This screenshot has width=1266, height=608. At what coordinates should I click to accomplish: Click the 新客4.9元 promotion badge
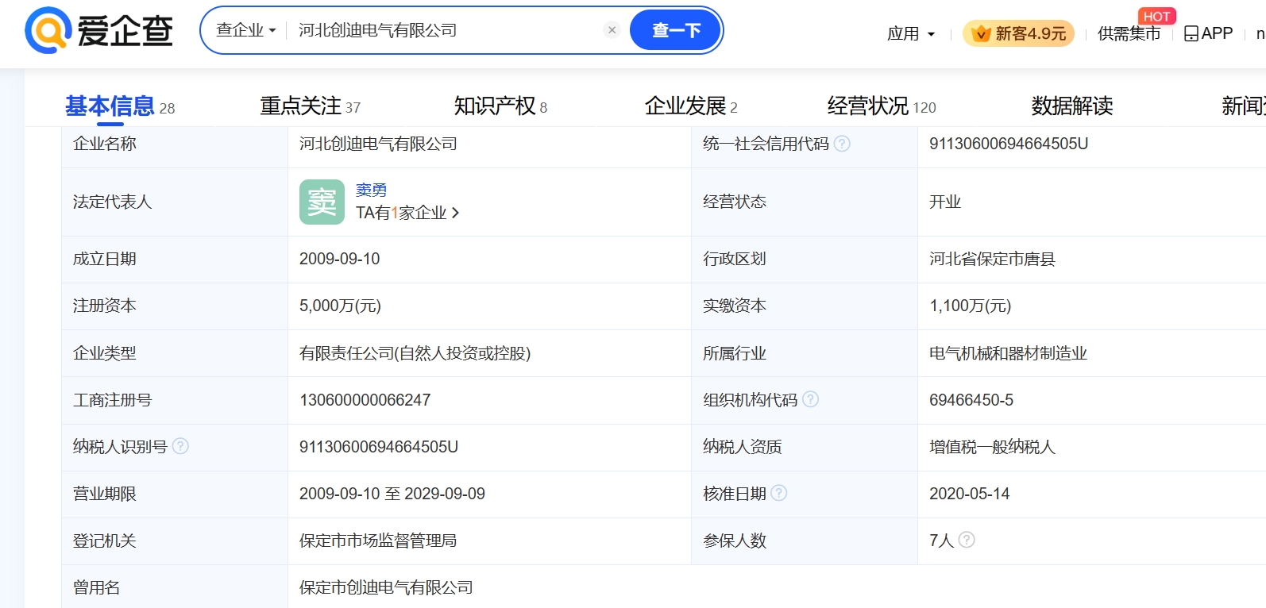(1018, 33)
